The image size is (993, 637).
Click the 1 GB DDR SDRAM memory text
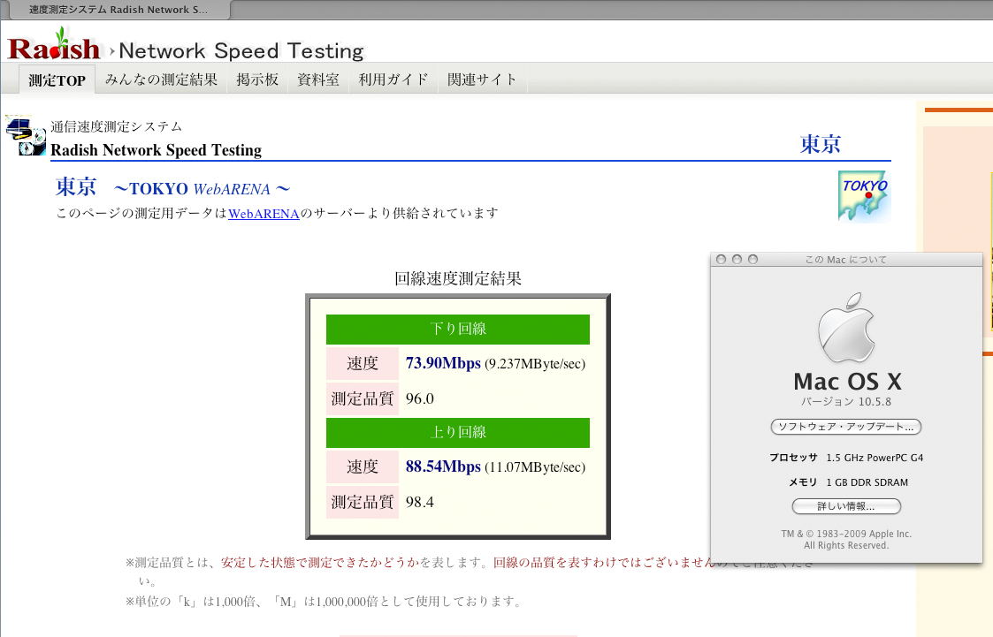[x=867, y=482]
